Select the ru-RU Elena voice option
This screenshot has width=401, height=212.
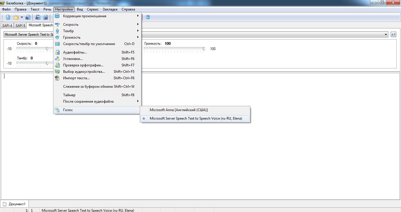[195, 118]
